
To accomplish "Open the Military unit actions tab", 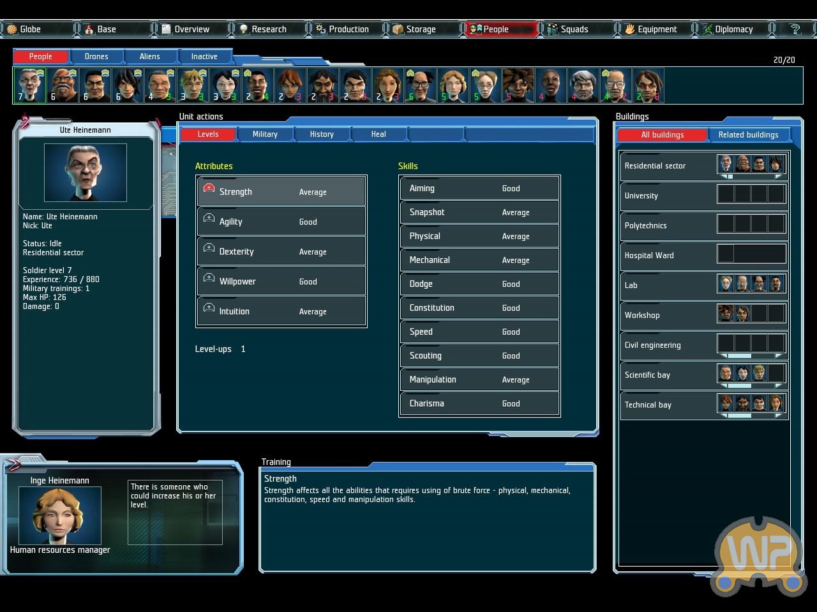I will 265,135.
